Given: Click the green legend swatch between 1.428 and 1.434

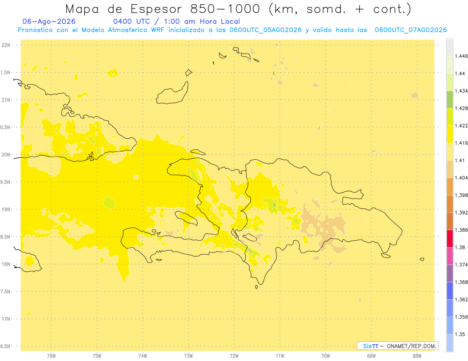Looking at the screenshot, I should coord(450,99).
